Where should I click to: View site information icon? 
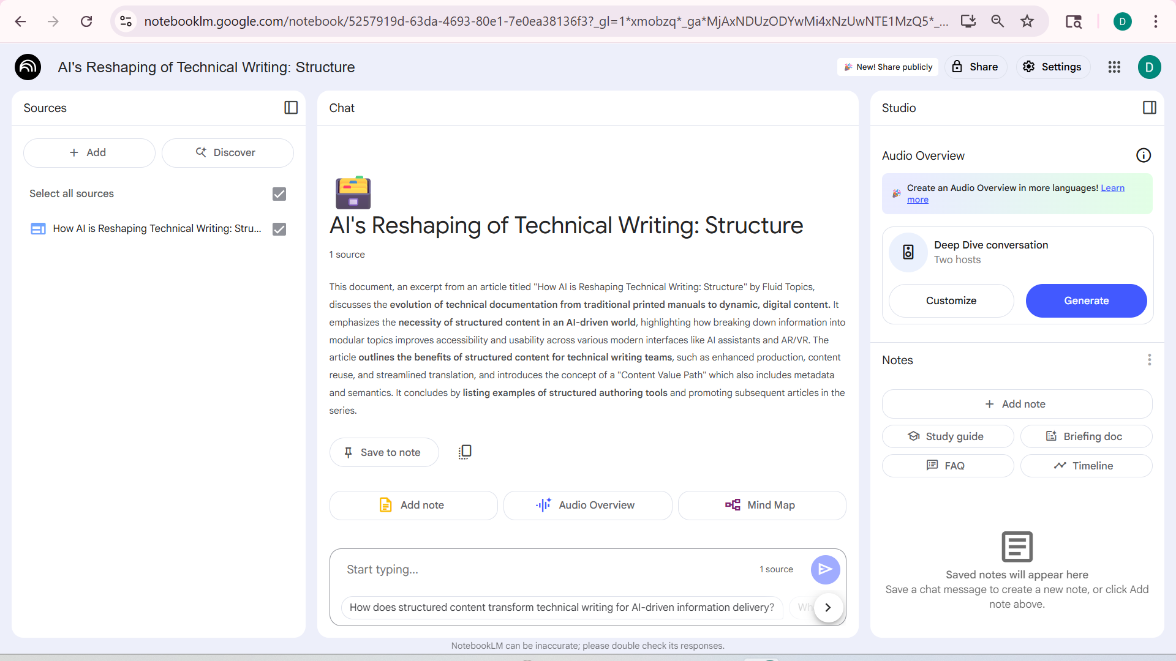(x=126, y=21)
